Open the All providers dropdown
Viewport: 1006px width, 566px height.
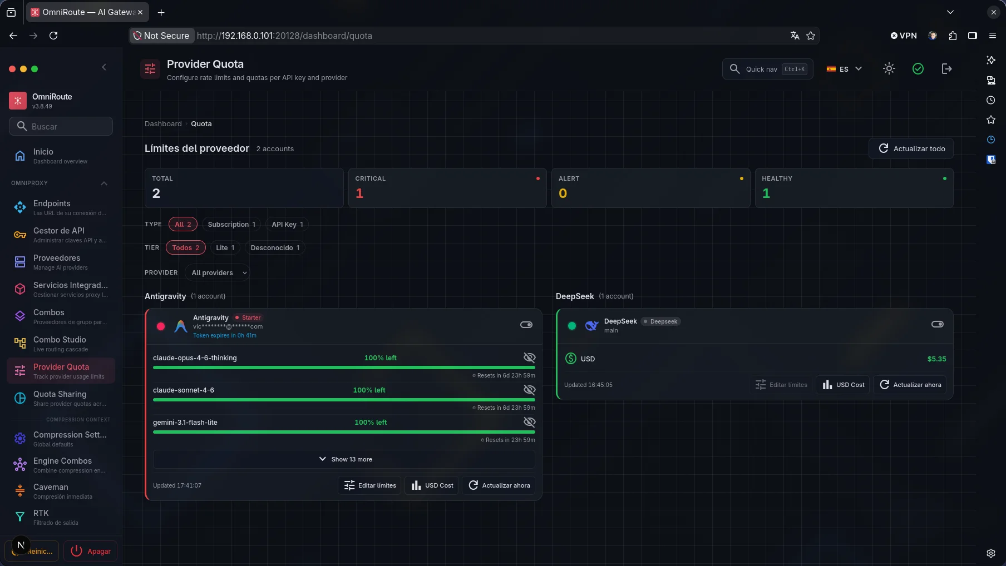tap(218, 272)
